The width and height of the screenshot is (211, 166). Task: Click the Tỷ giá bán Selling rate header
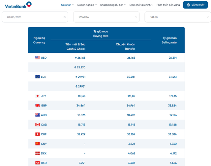169,40
